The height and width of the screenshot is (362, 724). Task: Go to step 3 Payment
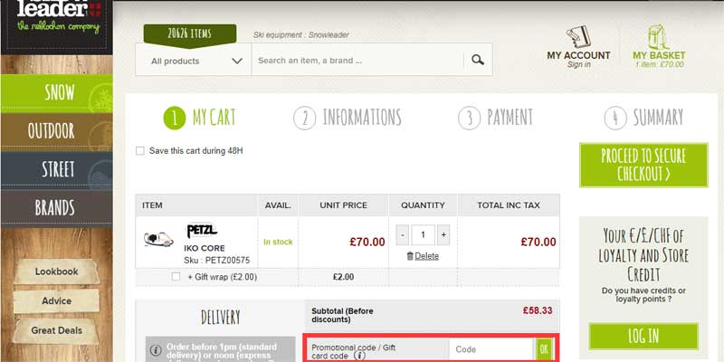495,118
